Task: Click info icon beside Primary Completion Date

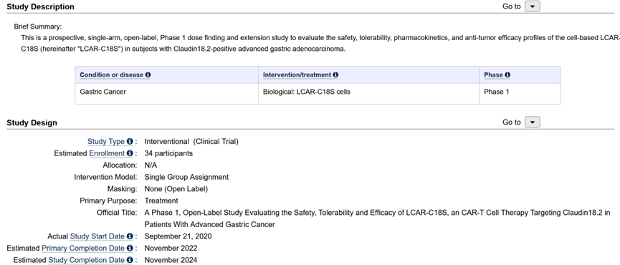Action: (130, 248)
